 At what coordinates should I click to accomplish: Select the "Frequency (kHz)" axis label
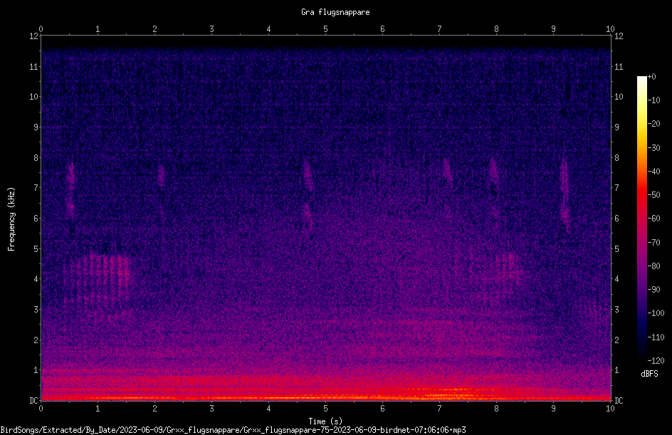pos(11,219)
